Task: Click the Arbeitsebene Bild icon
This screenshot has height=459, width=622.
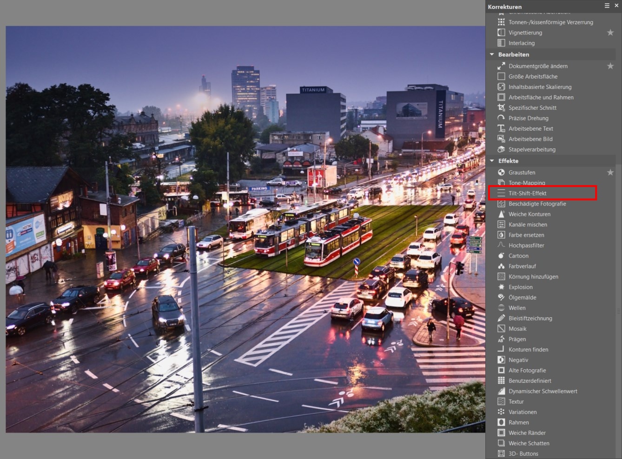Action: point(501,139)
